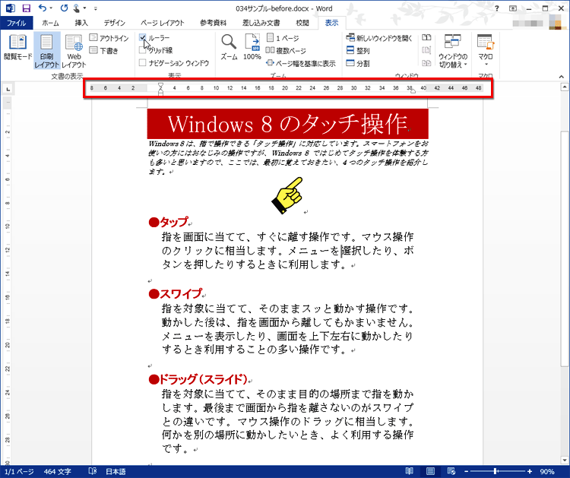
Task: Arrange all windows (整列)
Action: pos(358,50)
